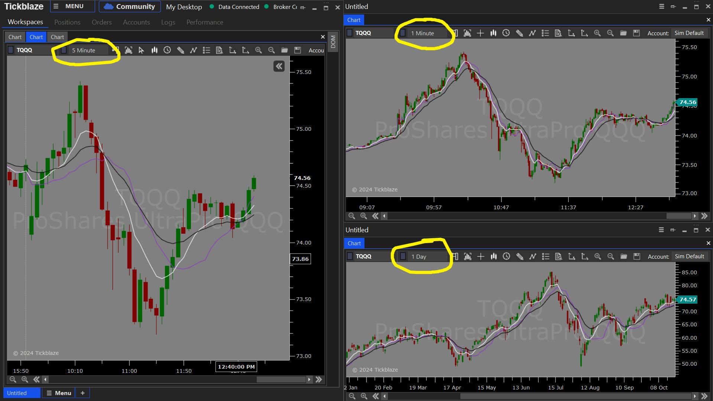713x401 pixels.
Task: Click the My Desktop button
Action: [184, 7]
